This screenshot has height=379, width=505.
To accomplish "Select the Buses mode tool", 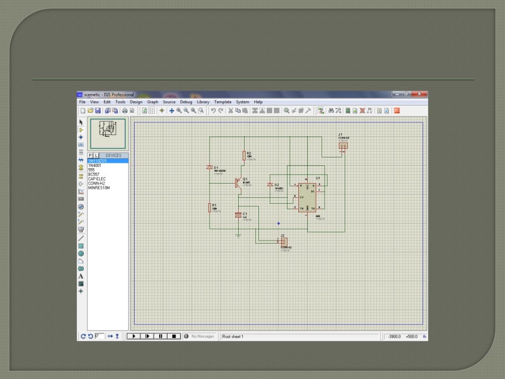I will (x=81, y=160).
